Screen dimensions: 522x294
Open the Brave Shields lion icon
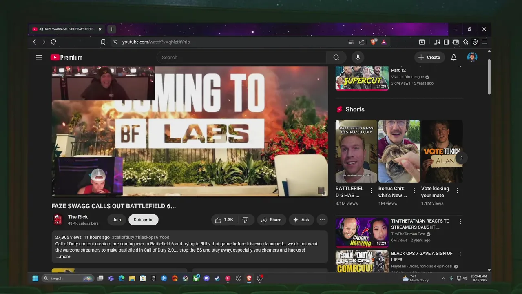(373, 42)
